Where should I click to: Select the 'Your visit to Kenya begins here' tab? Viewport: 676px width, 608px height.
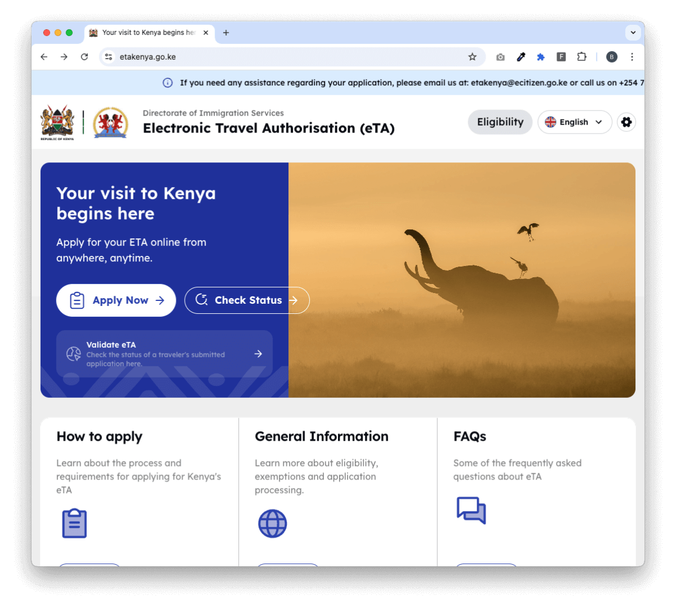point(149,33)
